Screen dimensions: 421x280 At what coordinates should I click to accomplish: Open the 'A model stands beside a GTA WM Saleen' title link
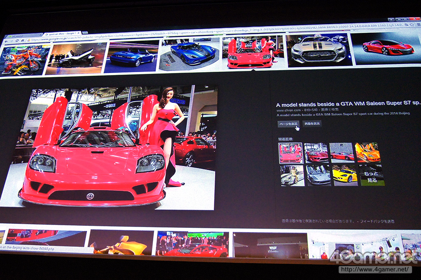pos(348,104)
